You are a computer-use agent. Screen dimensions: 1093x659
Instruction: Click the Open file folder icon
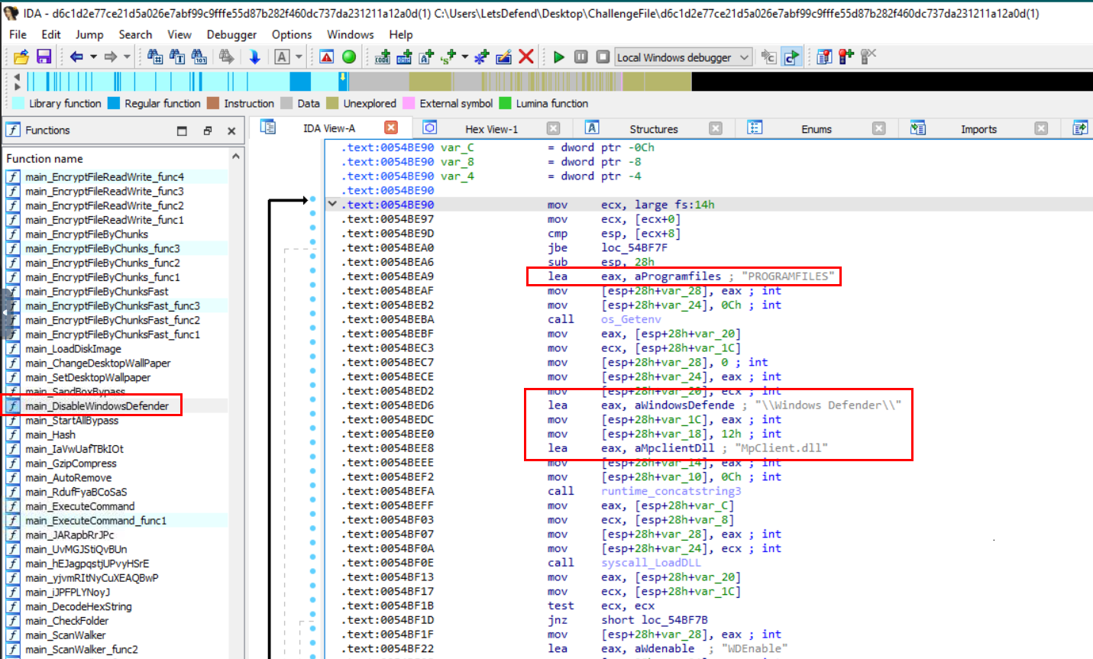(x=21, y=57)
